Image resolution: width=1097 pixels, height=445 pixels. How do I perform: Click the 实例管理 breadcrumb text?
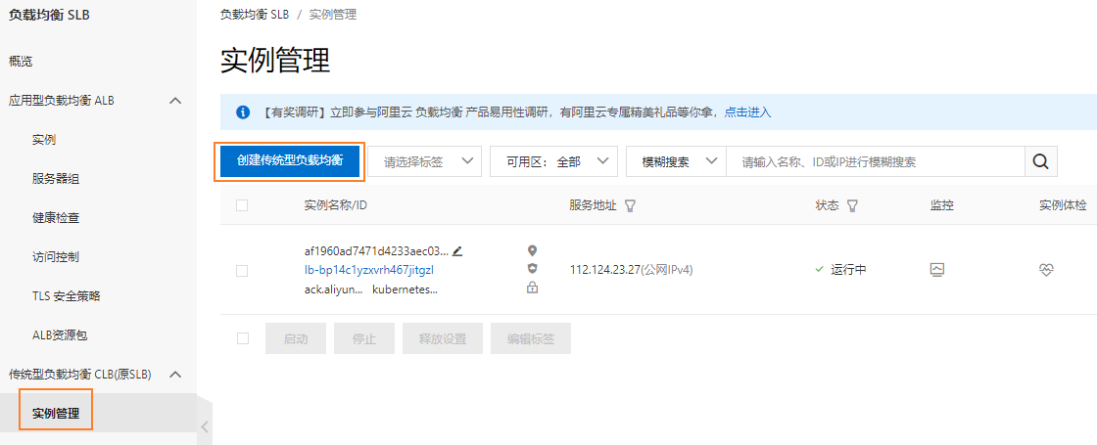tap(333, 14)
